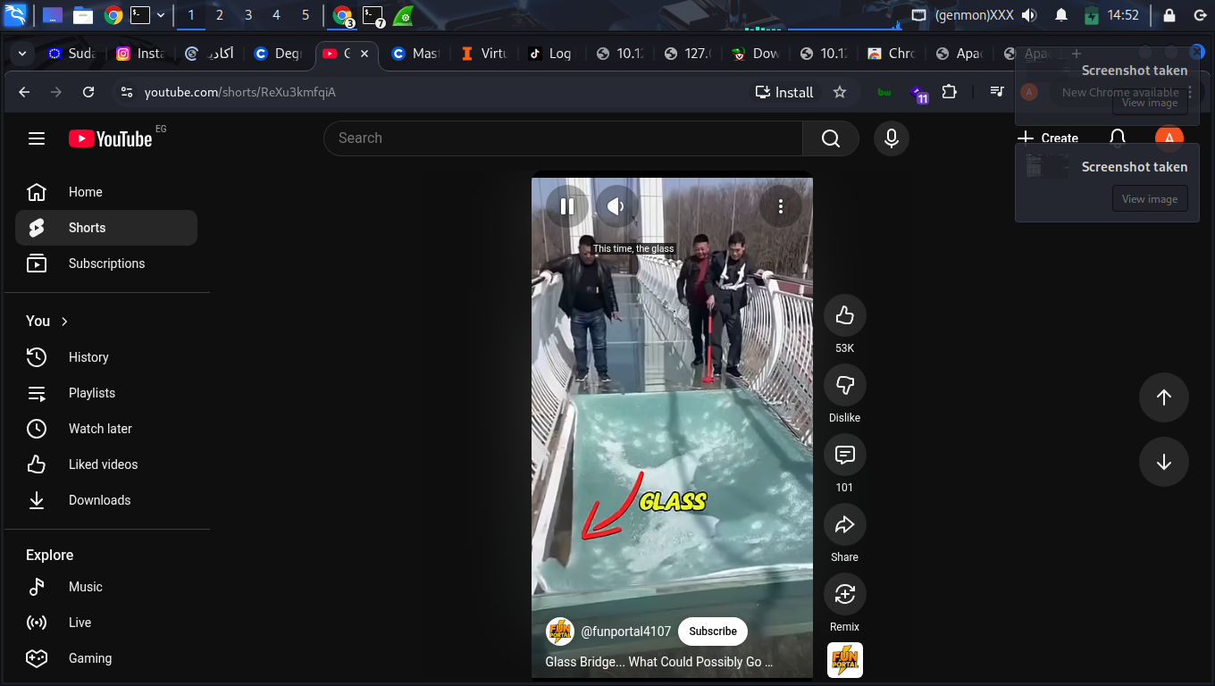Open the green bw extension
1215x686 pixels.
click(x=884, y=92)
